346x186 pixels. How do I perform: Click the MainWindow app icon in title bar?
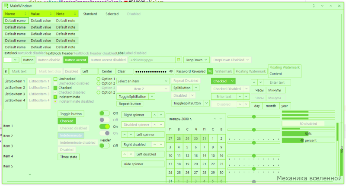point(6,6)
